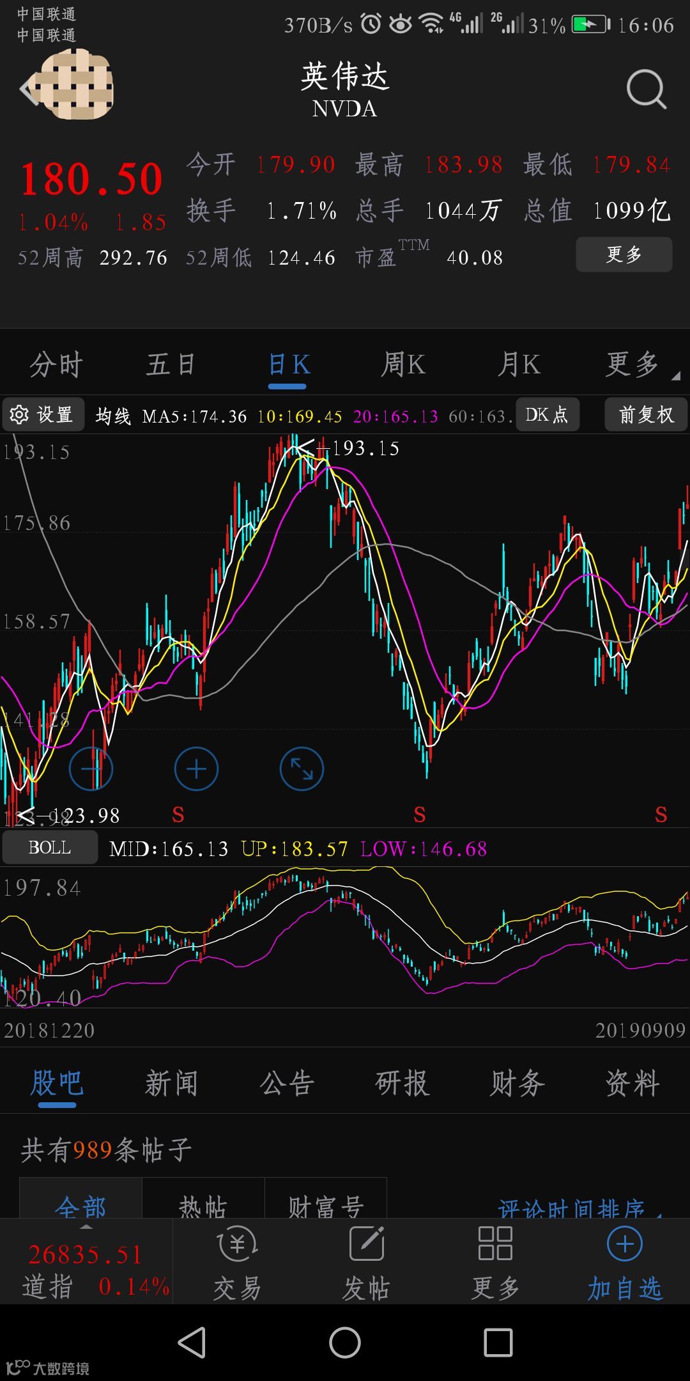Open the 资料 company profile tab

(x=632, y=1084)
